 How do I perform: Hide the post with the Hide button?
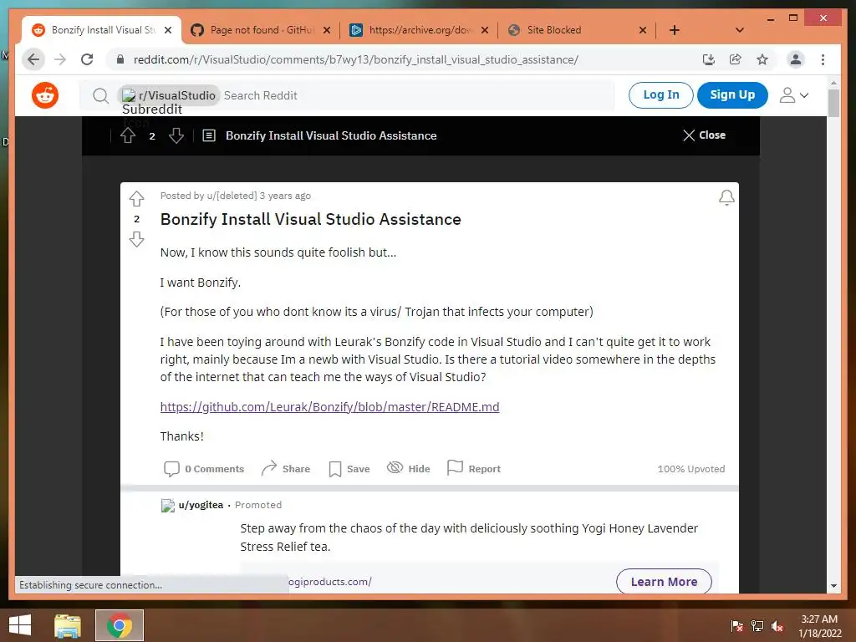click(x=408, y=469)
